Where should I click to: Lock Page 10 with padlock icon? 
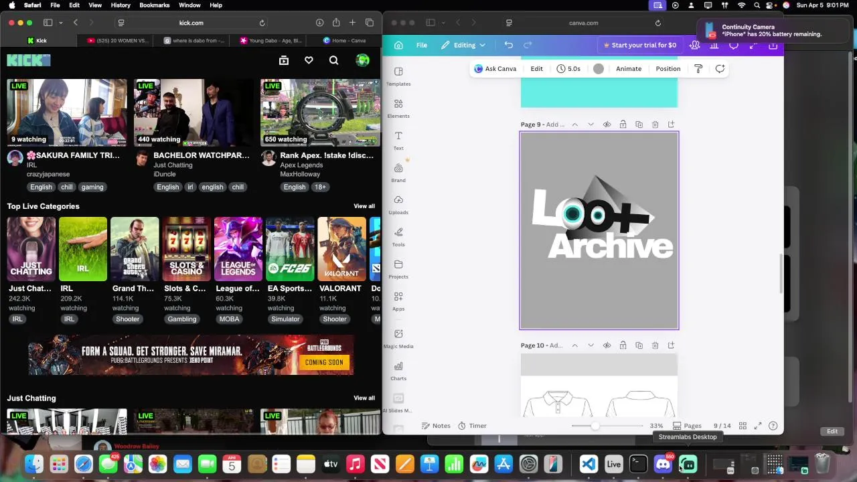[x=623, y=345]
